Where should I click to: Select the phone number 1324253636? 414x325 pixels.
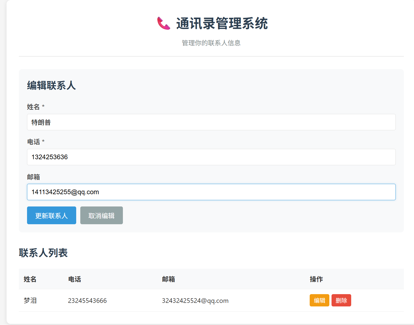click(x=49, y=157)
